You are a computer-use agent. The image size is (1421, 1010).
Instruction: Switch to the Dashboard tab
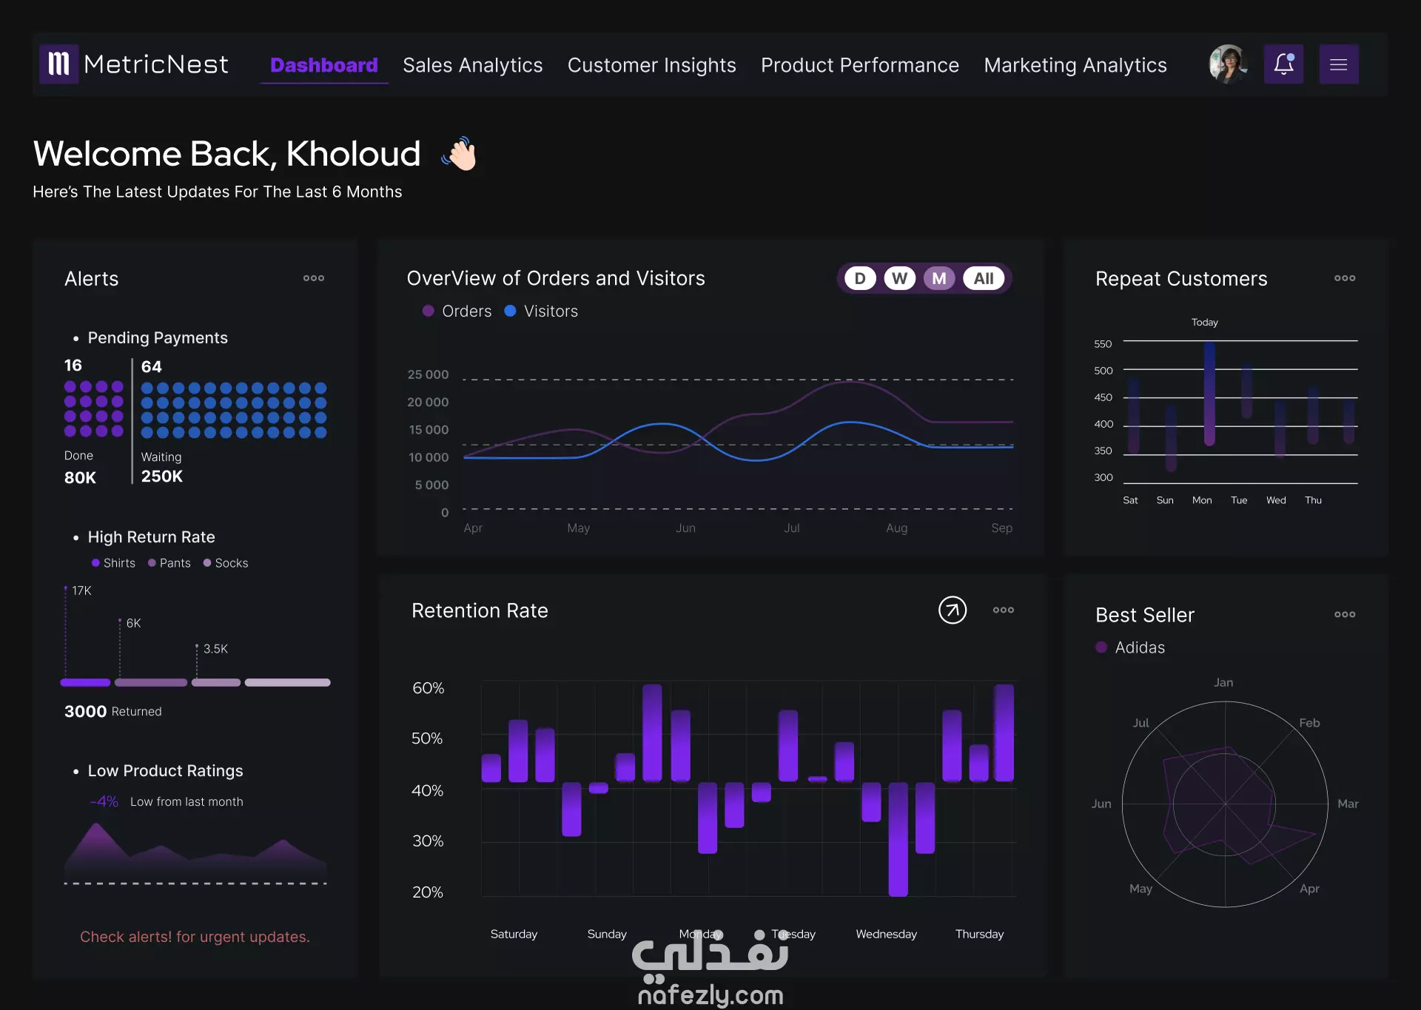[x=324, y=65]
